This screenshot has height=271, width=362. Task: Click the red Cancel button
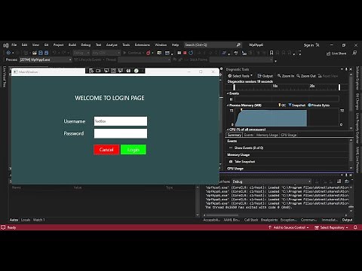[106, 150]
